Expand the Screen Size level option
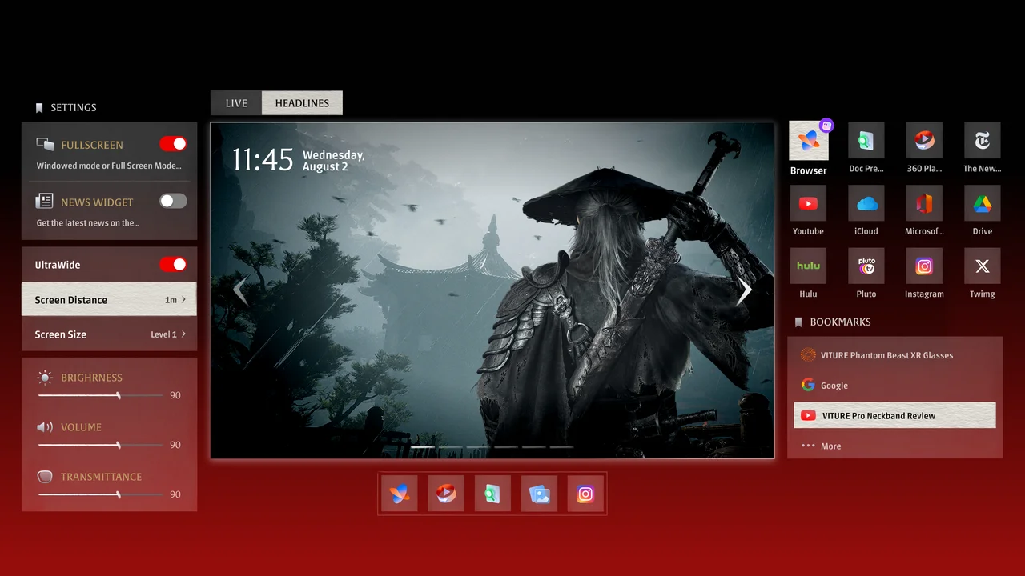The width and height of the screenshot is (1025, 576). (109, 334)
